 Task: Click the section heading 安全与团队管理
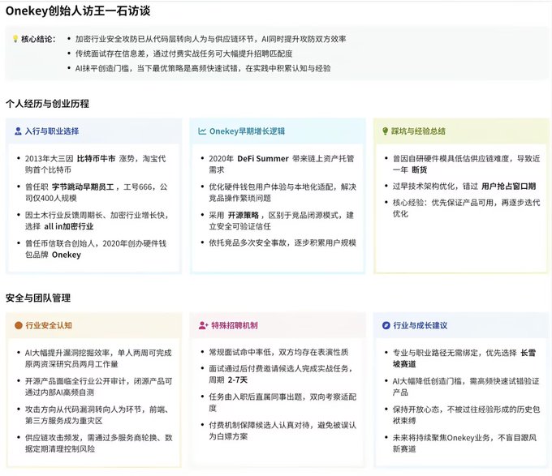click(x=38, y=298)
